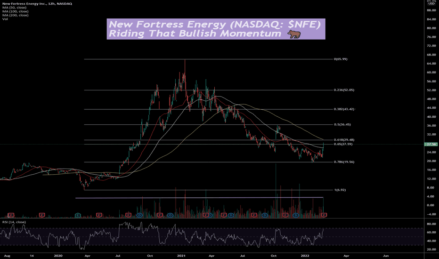The height and width of the screenshot is (259, 439).
Task: Click the 40.00 price axis label
Action: [431, 117]
